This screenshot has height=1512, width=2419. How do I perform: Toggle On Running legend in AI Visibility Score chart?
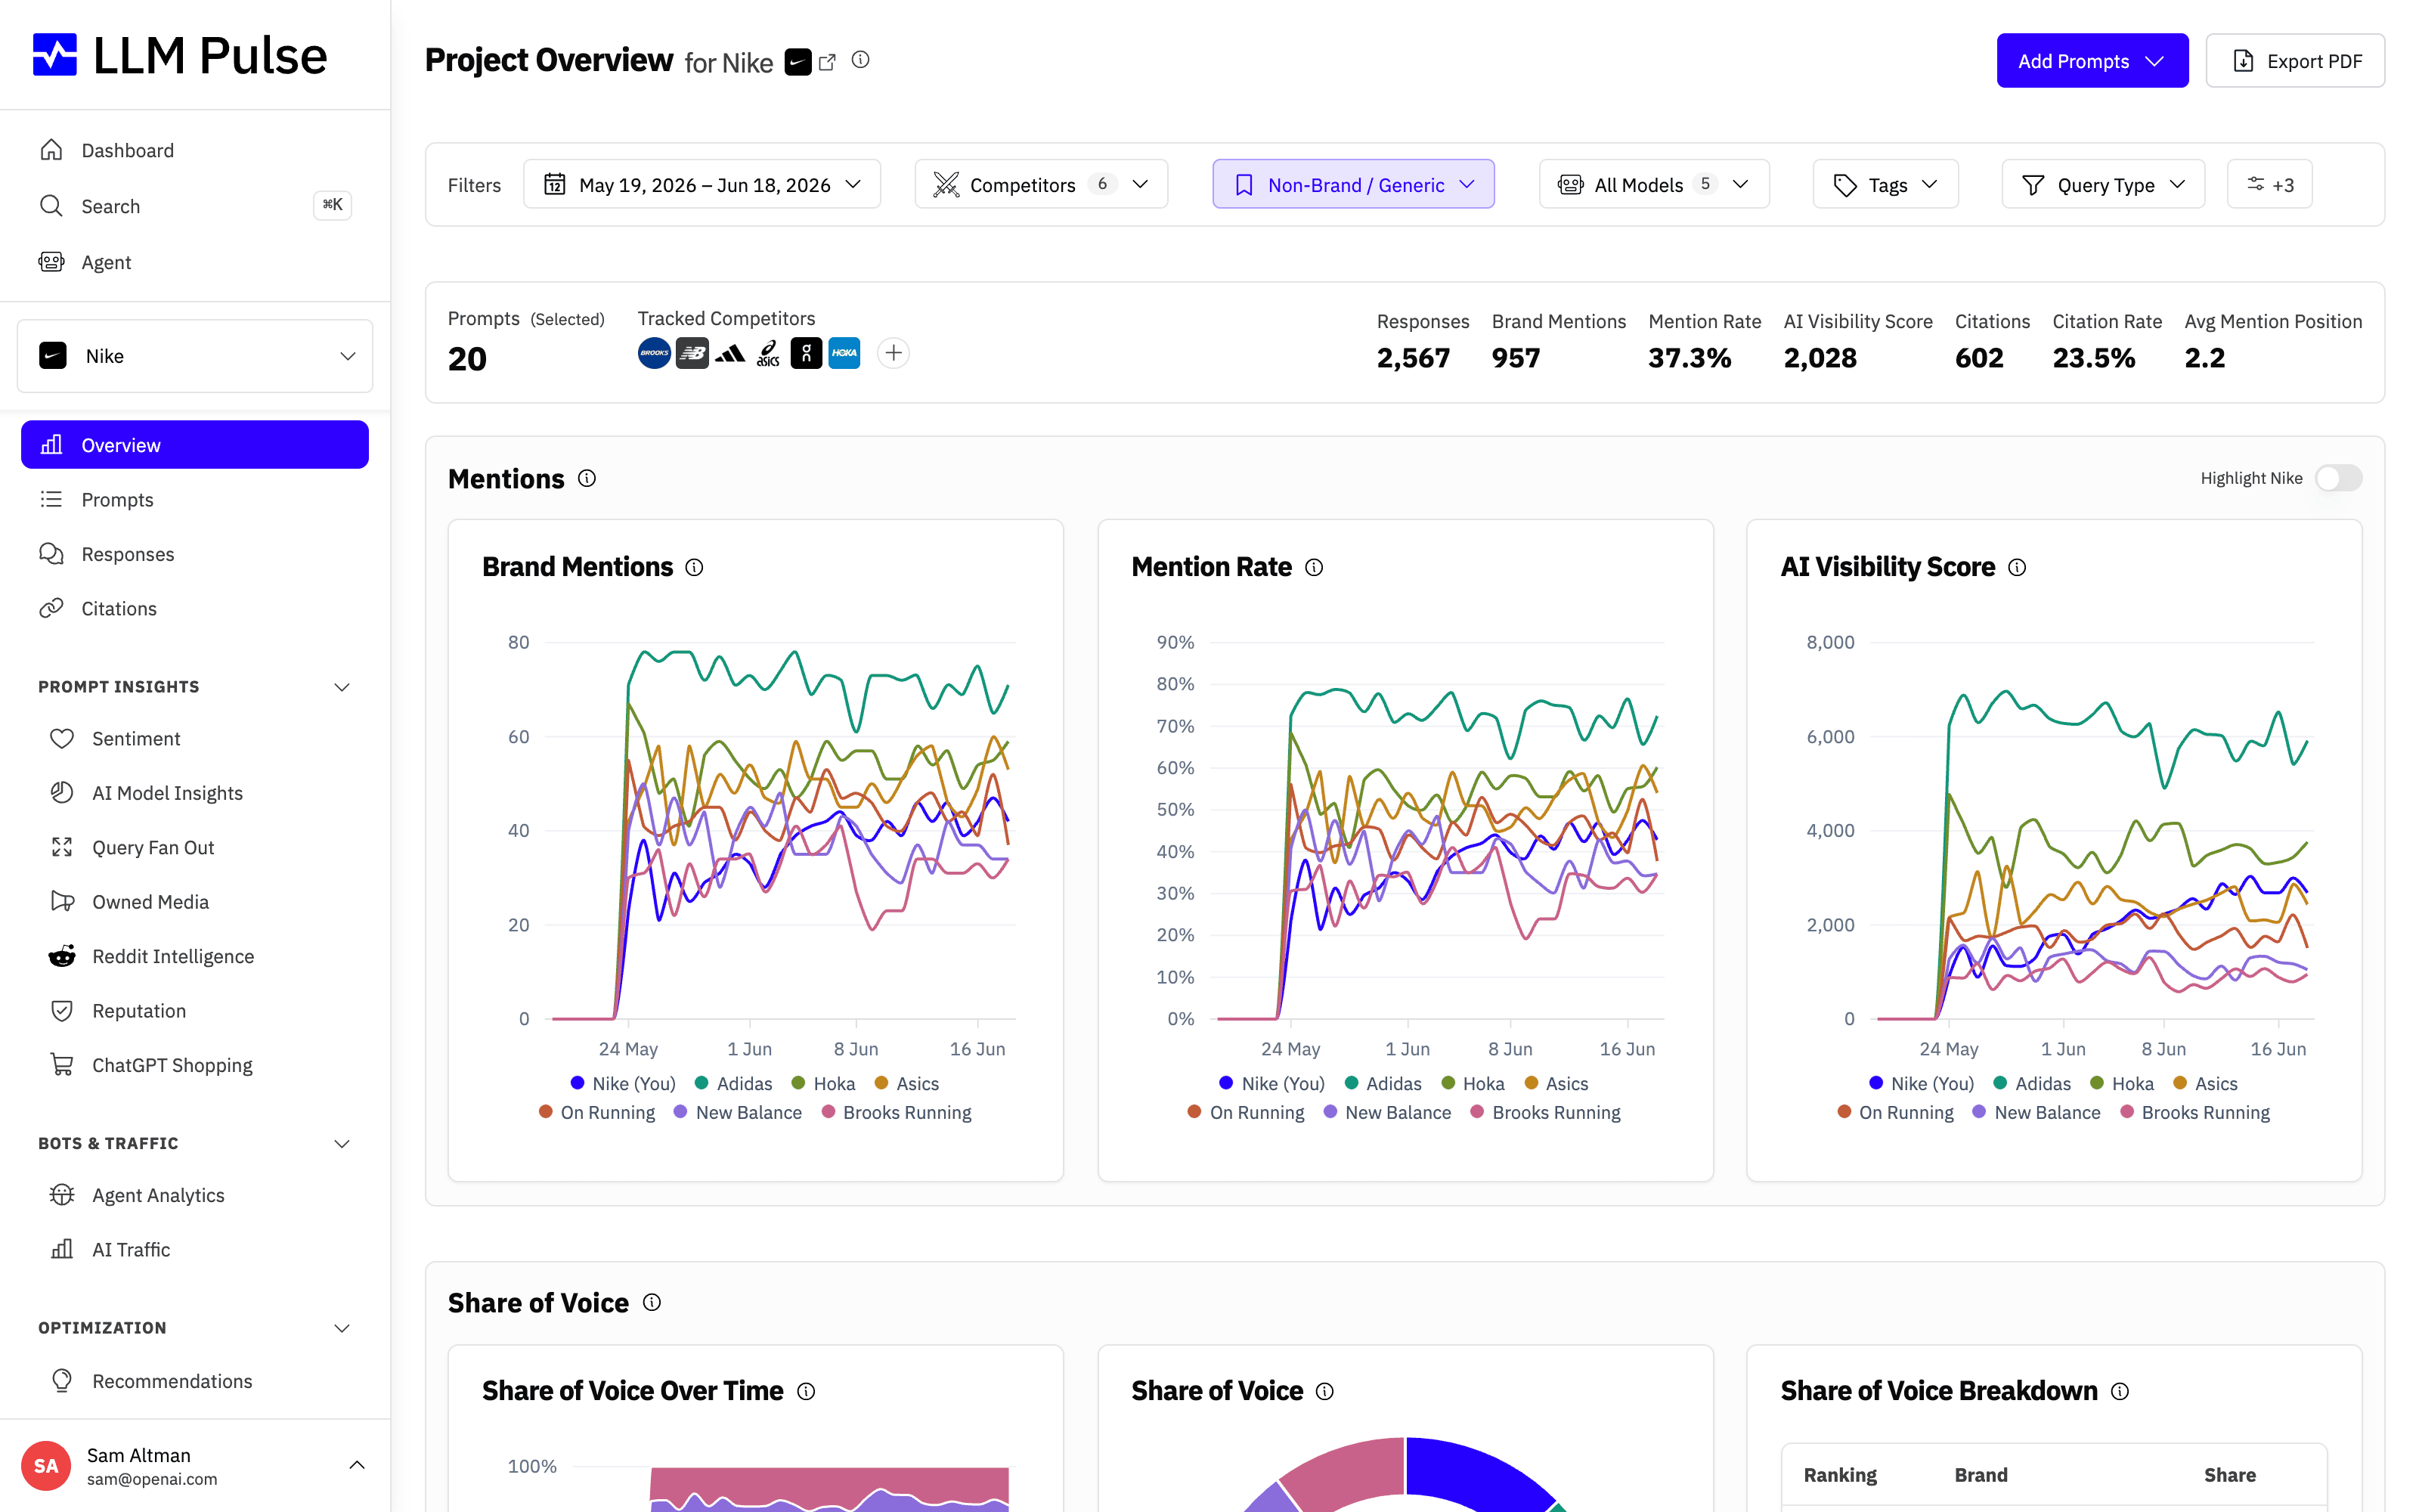click(1895, 1113)
